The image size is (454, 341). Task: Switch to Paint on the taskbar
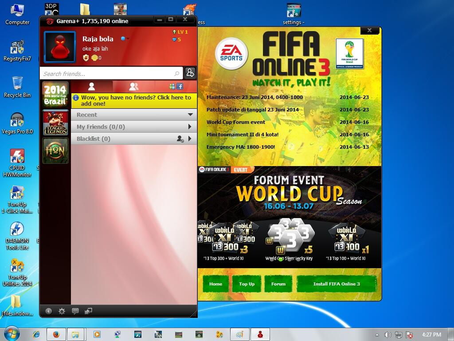coord(240,334)
